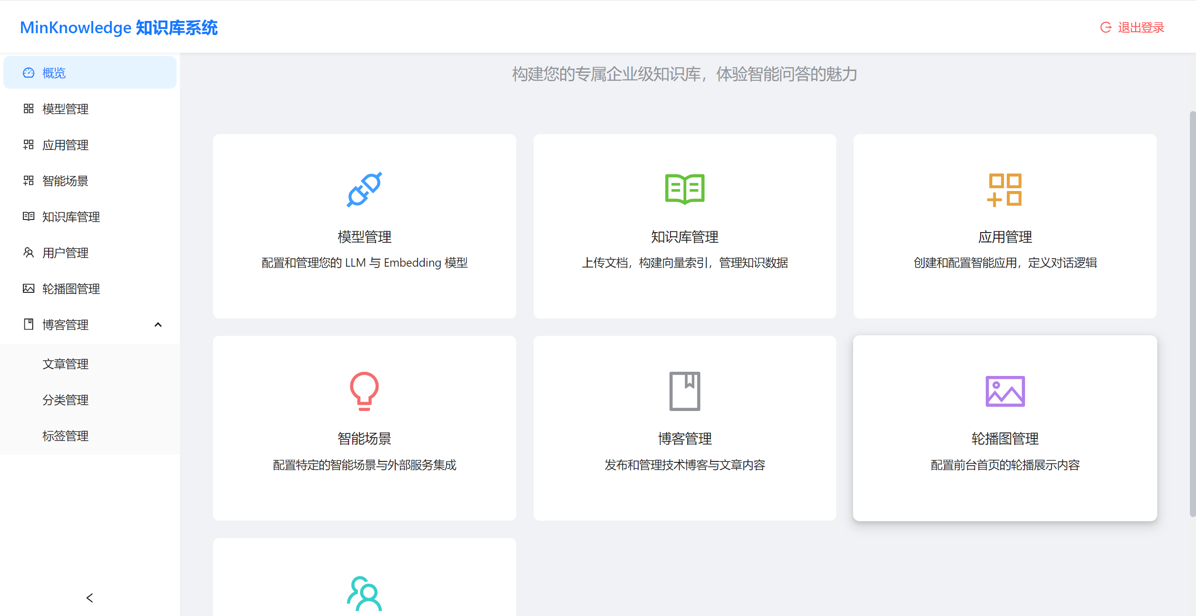Select 分类管理 in the sidebar

[x=65, y=400]
